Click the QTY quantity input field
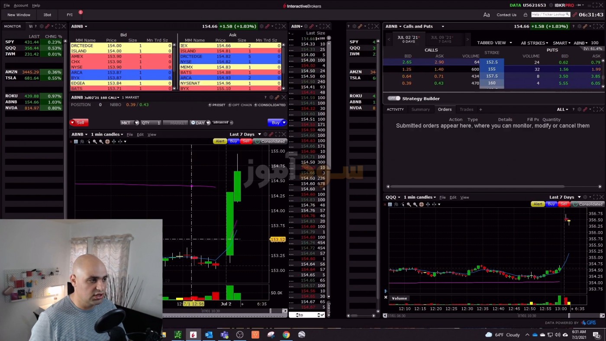This screenshot has width=606, height=341. [x=151, y=123]
